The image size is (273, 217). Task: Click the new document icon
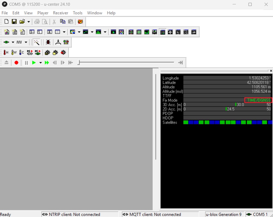click(7, 22)
